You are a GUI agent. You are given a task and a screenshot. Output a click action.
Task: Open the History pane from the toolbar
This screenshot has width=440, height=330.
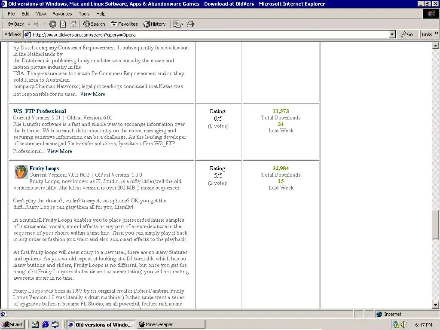155,24
